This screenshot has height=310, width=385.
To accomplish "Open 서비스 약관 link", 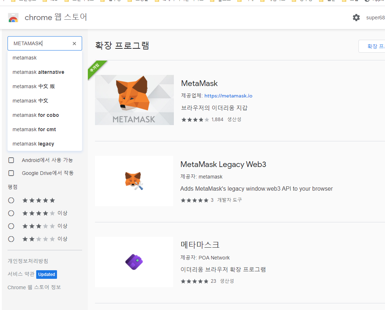I will tap(21, 274).
